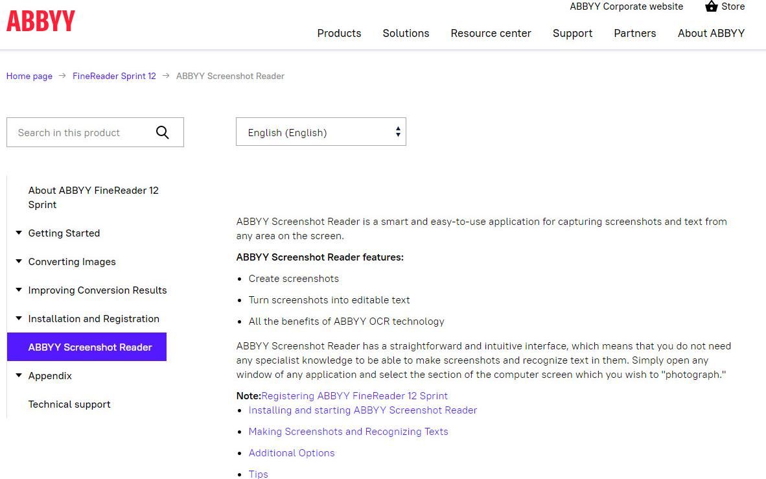Open Making Screenshots and Recognizing Texts link
Image resolution: width=766 pixels, height=479 pixels.
coord(348,432)
